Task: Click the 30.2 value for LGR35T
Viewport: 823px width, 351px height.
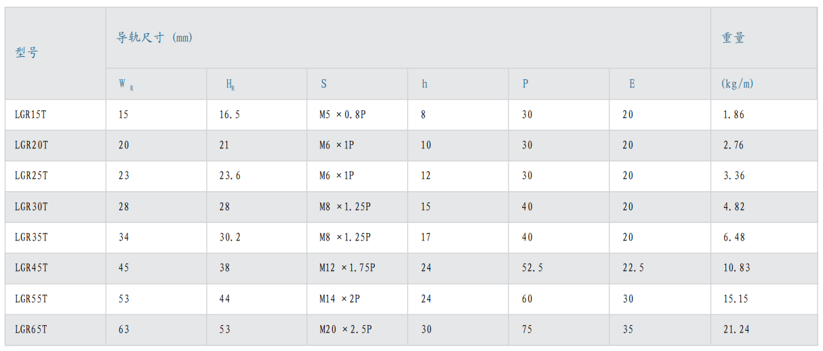Action: (229, 237)
